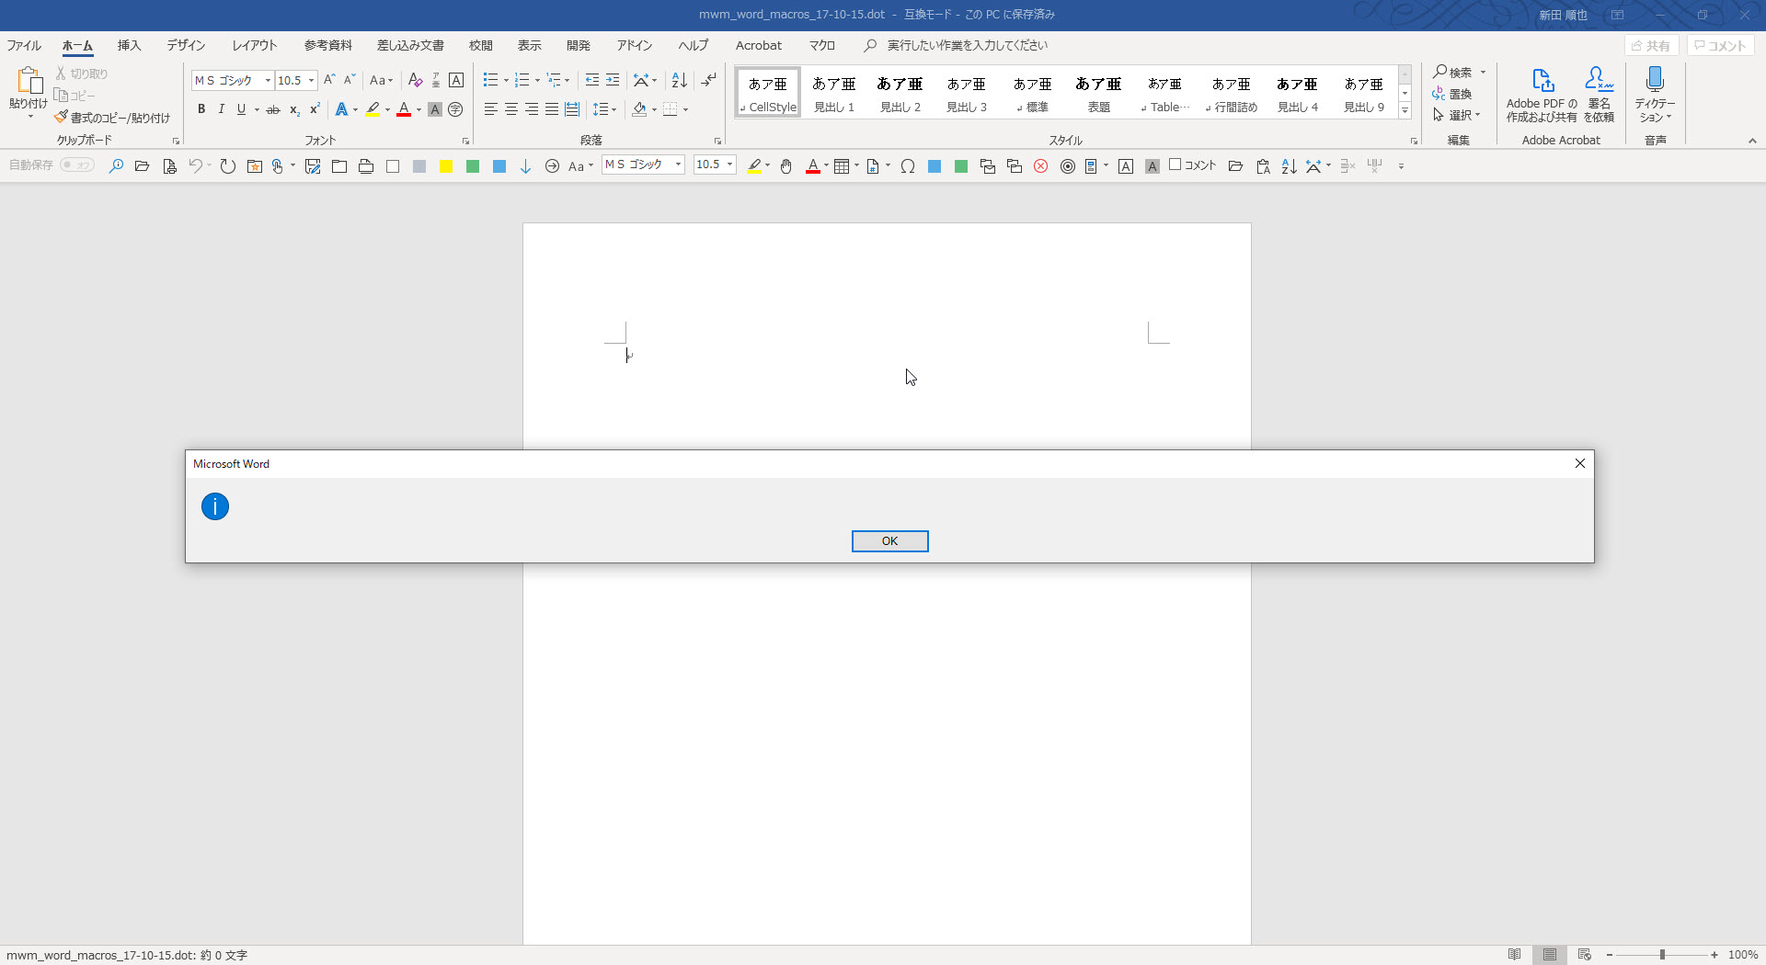Image resolution: width=1766 pixels, height=965 pixels.
Task: Open the change case Aa dropdown in ribbon
Action: point(381,80)
